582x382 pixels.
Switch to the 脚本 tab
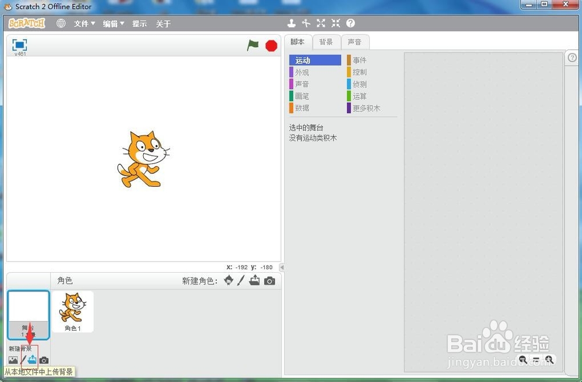tap(297, 42)
